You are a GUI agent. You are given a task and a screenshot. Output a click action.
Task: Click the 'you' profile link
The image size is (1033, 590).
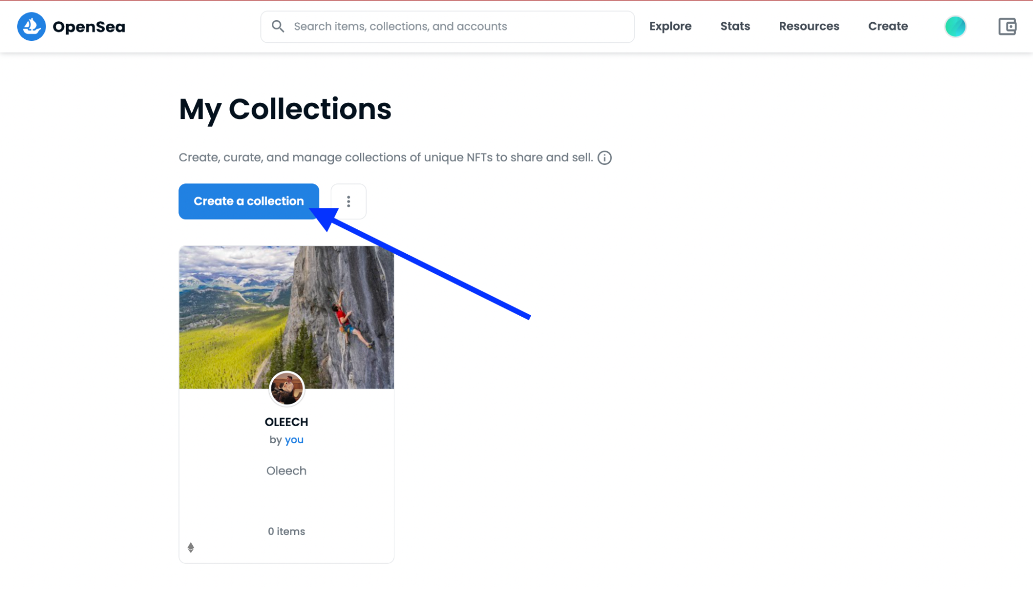[x=295, y=440]
